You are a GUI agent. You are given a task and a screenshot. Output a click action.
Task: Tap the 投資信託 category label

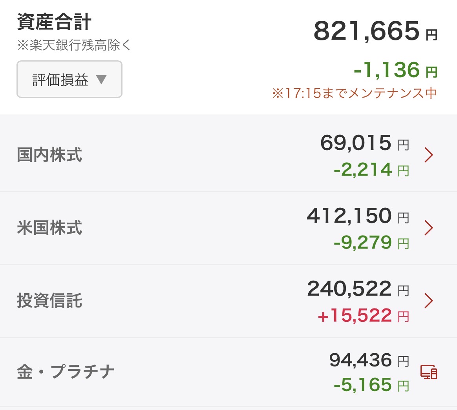(x=49, y=301)
